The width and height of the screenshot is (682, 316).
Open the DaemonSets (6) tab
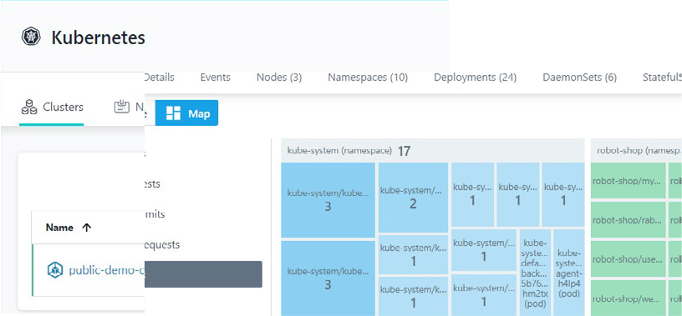tap(579, 78)
